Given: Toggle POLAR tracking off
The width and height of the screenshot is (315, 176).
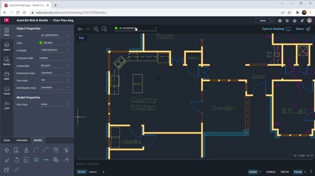Looking at the screenshot, I should pos(298,172).
